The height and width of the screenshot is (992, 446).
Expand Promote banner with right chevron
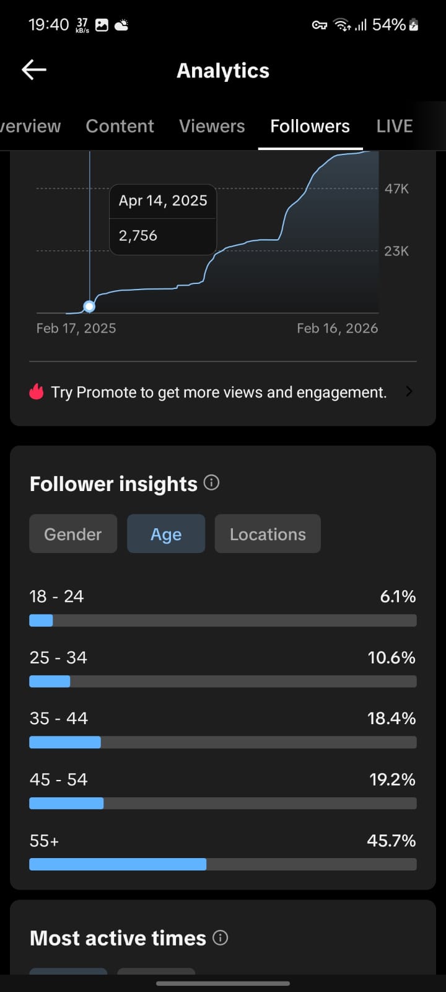coord(409,391)
